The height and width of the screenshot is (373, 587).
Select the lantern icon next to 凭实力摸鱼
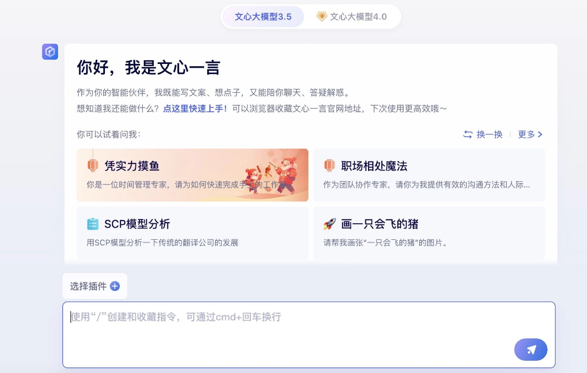pyautogui.click(x=93, y=166)
